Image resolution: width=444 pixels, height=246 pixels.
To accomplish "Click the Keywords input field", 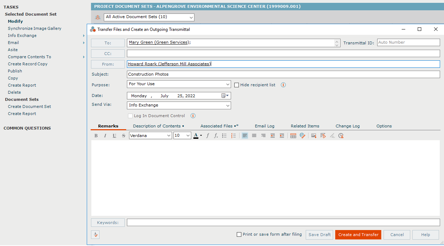I will click(x=283, y=223).
